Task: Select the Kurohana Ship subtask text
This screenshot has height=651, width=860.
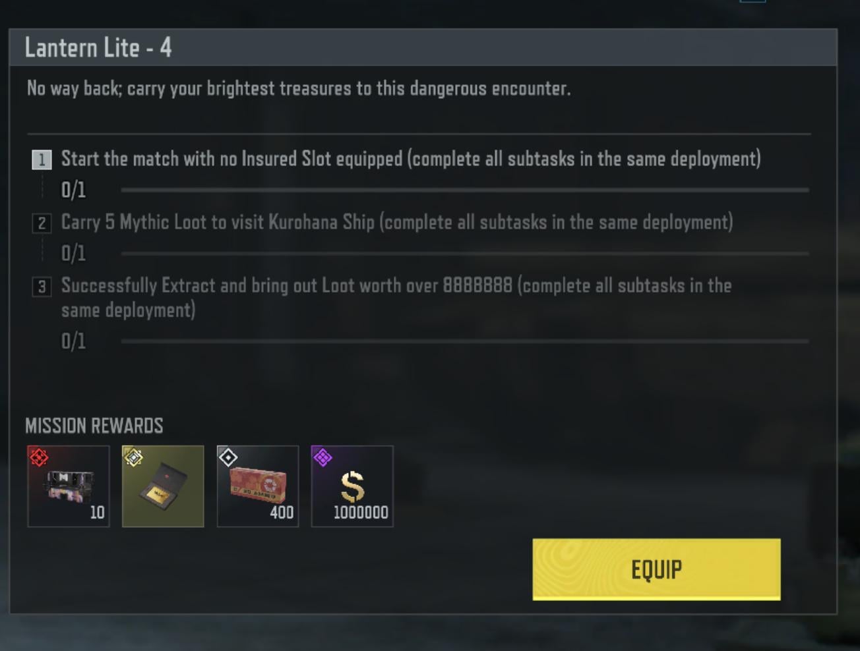Action: pos(397,222)
